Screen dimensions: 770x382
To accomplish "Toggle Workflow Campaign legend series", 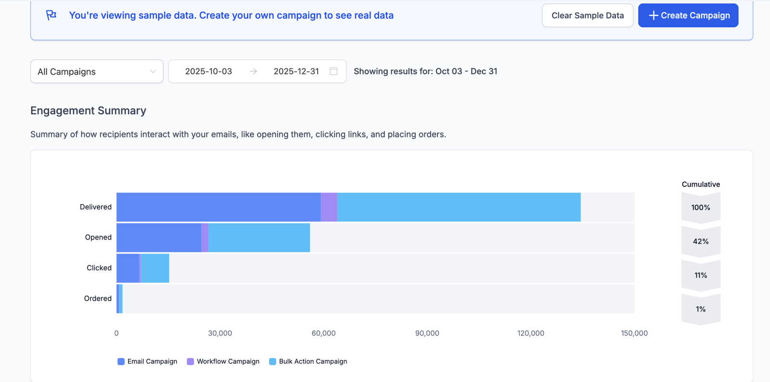I will [228, 361].
